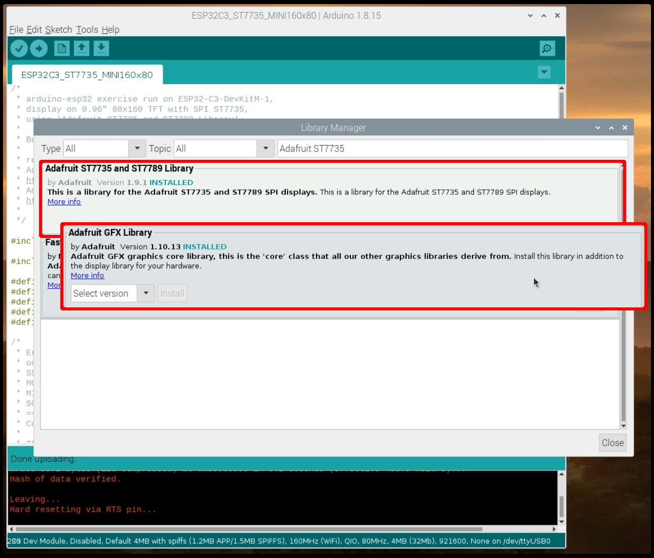
Task: Click the library search field
Action: click(x=453, y=149)
